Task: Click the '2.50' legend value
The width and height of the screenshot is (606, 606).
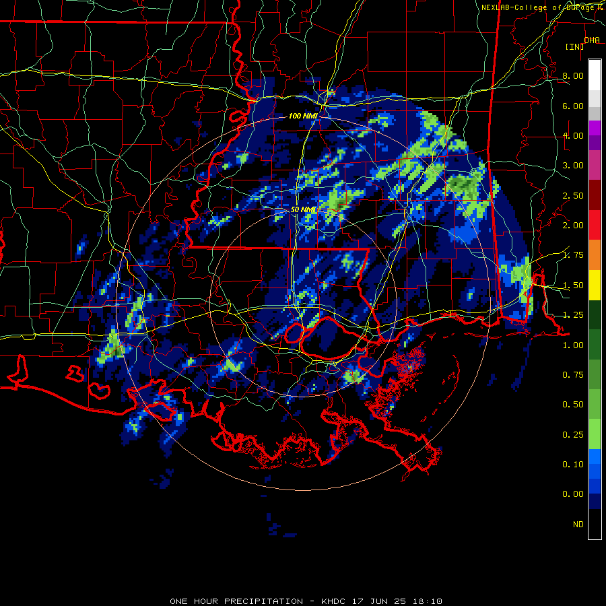Action: coord(573,195)
